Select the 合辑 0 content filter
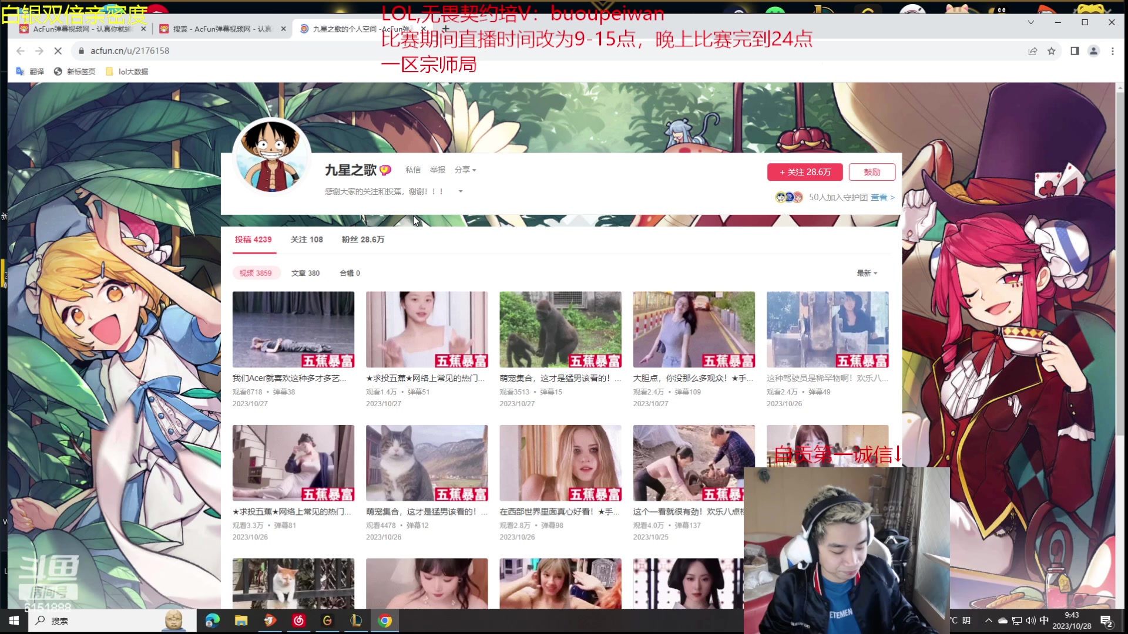Screen dimensions: 1128x634 [x=349, y=273]
